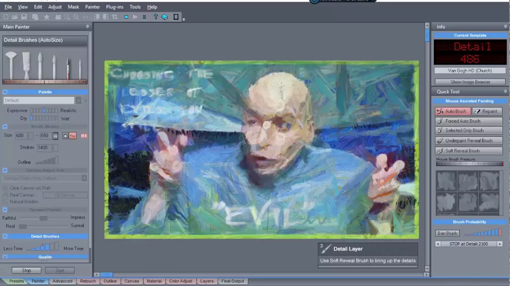510x286 pixels.
Task: Adjust the Faithful–Impress slider
Action: (43, 218)
